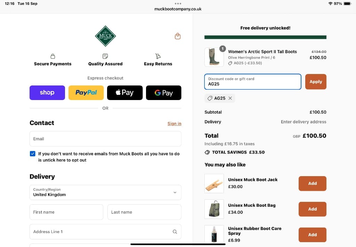
Task: Click the address search magnifier icon
Action: tap(175, 232)
